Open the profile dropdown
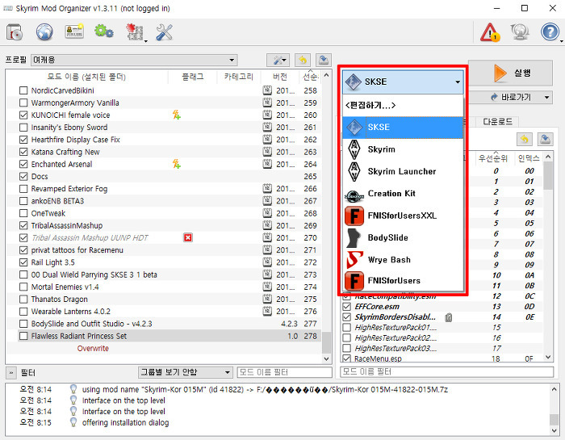 134,60
